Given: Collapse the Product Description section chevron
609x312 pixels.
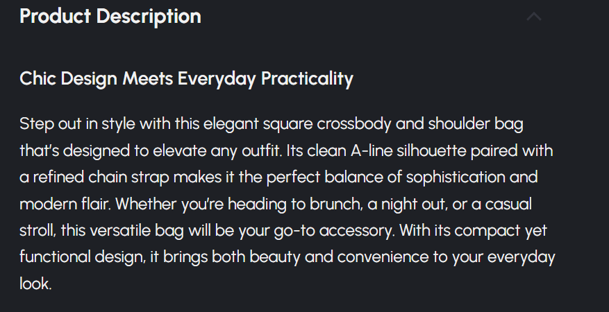Looking at the screenshot, I should coord(533,17).
